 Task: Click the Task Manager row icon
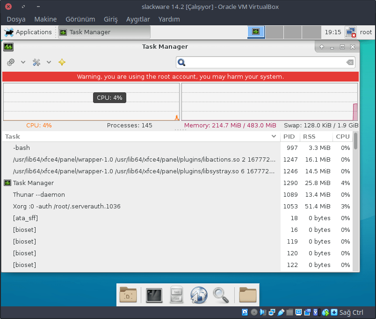point(7,183)
